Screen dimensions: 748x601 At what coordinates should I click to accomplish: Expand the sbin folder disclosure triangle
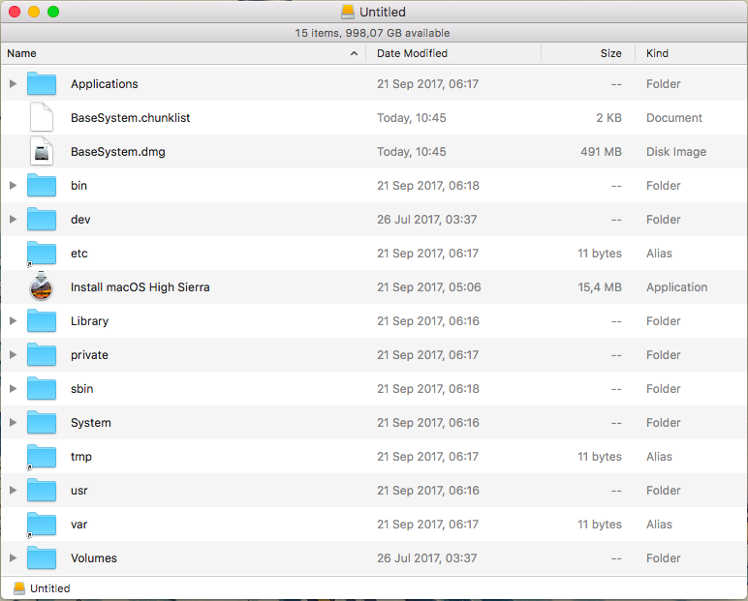(x=13, y=388)
